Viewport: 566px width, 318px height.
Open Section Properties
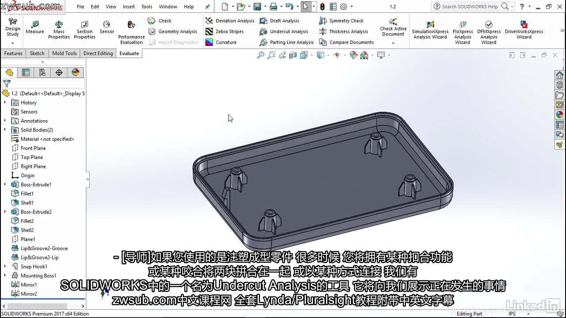click(x=84, y=30)
